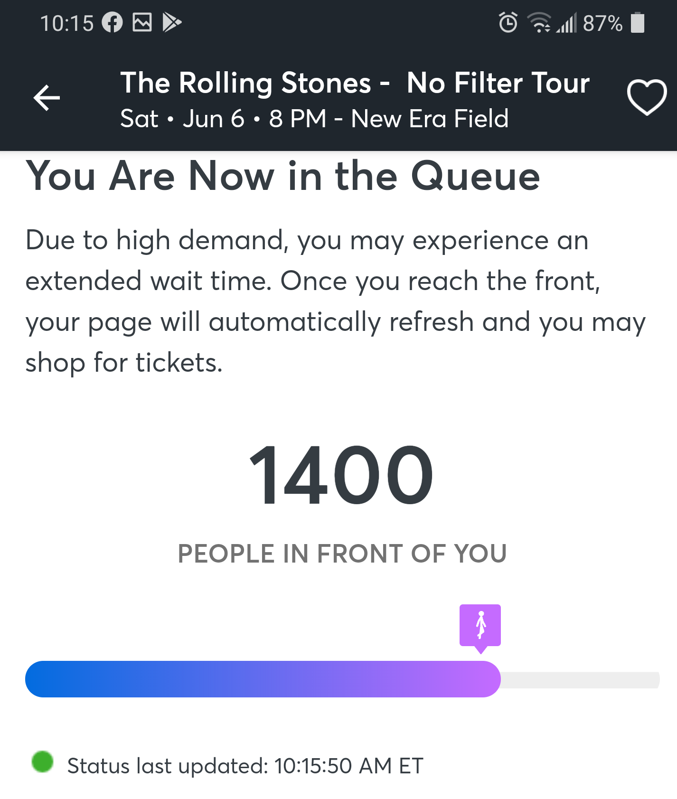Tap the Rolling Stones No Filter Tour title
The image size is (677, 799).
point(355,83)
